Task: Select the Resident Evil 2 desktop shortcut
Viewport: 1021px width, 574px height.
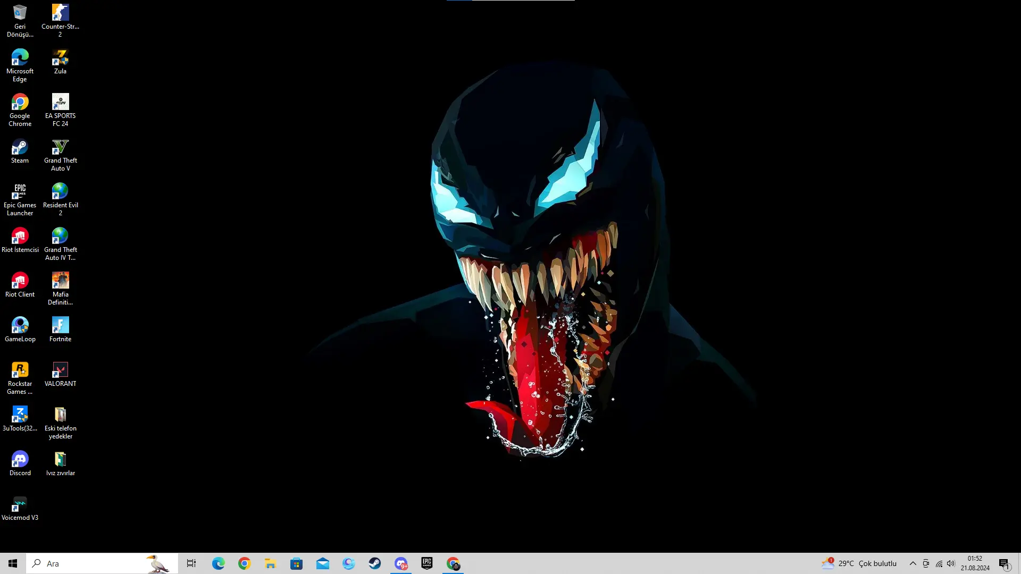Action: (x=60, y=199)
